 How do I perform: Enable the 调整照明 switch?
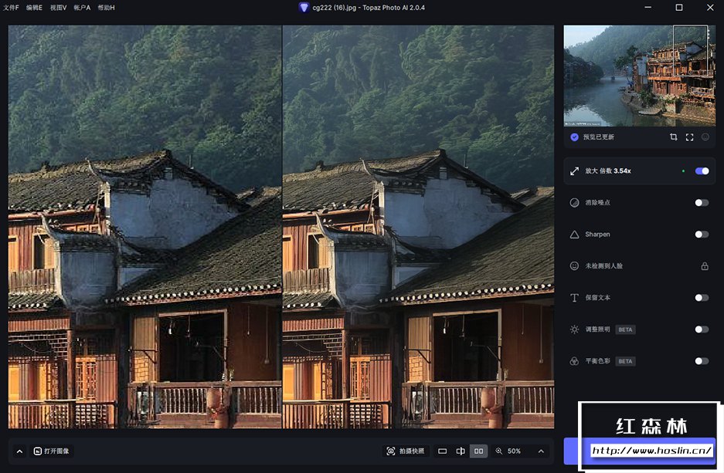point(702,329)
